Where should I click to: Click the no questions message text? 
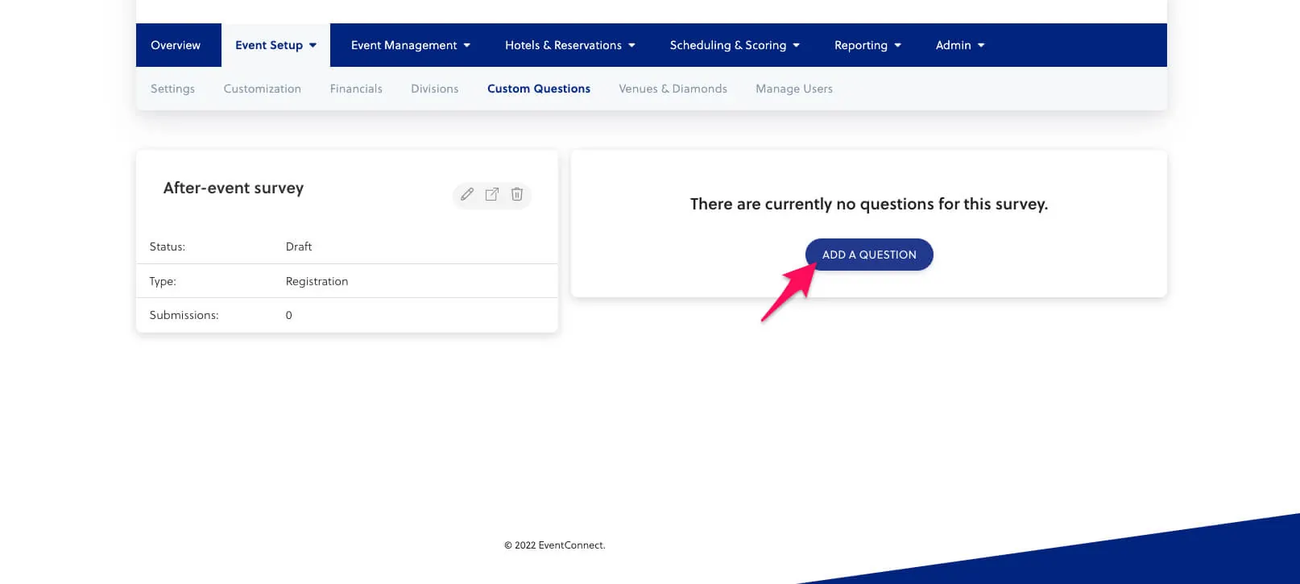coord(869,204)
